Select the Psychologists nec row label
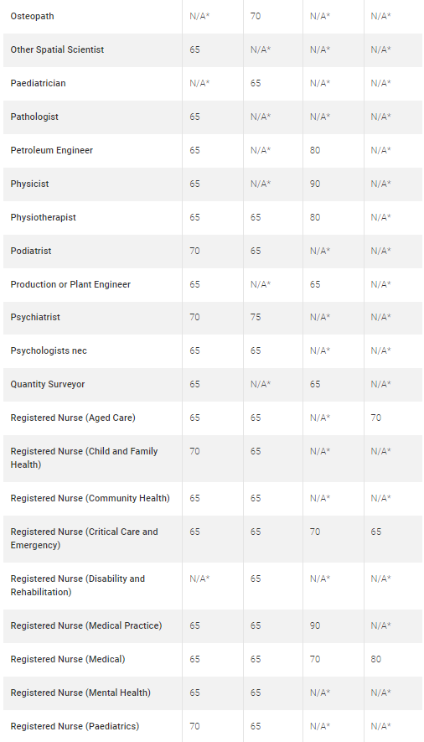 (49, 350)
